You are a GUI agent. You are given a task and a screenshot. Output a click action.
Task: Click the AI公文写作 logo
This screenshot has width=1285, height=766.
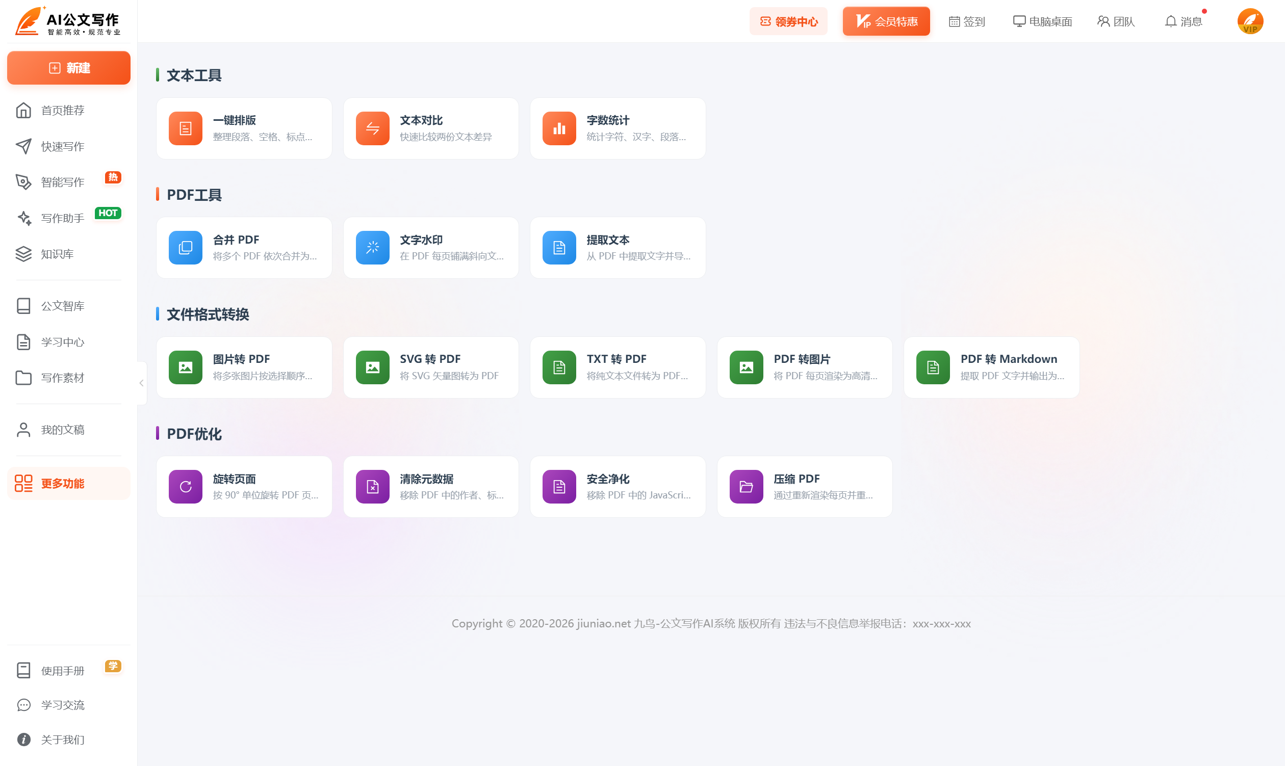click(x=68, y=22)
